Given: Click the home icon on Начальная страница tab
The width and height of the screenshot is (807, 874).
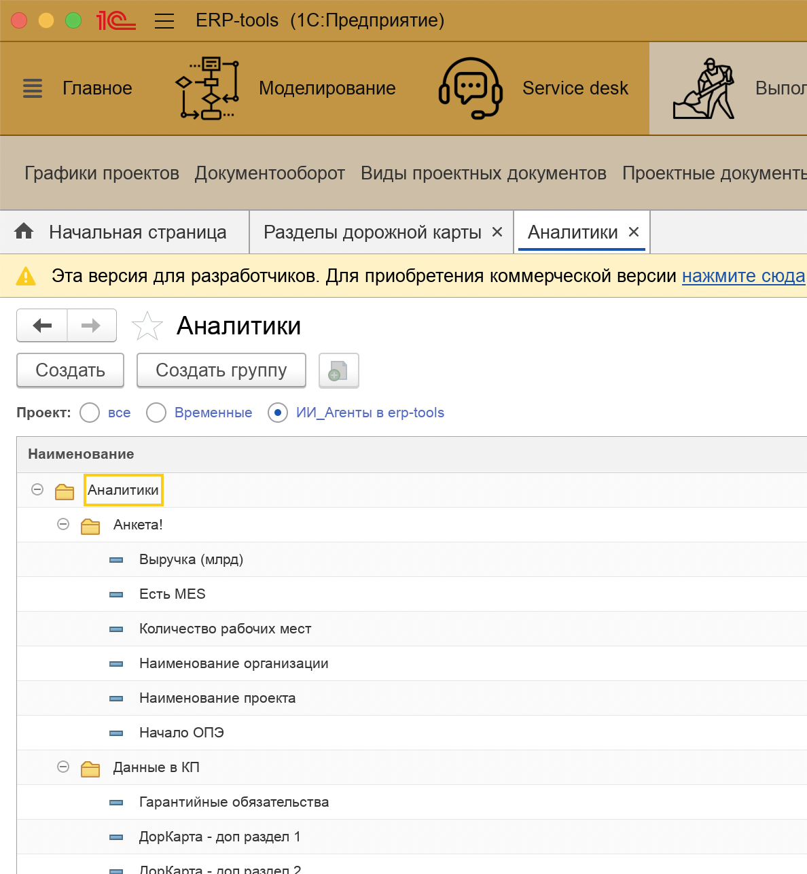Looking at the screenshot, I should (24, 232).
